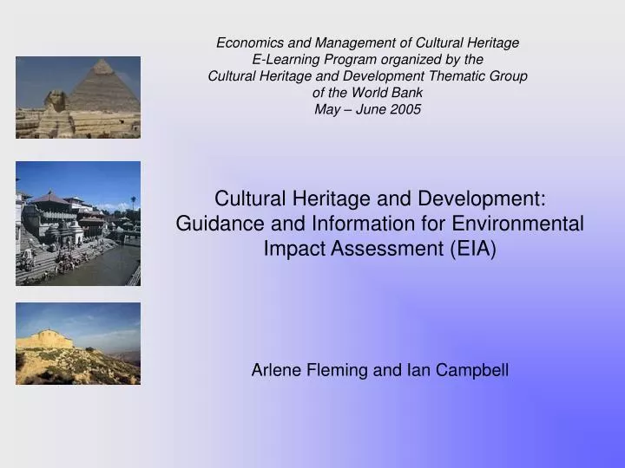Click the authors 'Arlene Fleming and Ian Campbell'
The height and width of the screenshot is (468, 625).
[380, 370]
